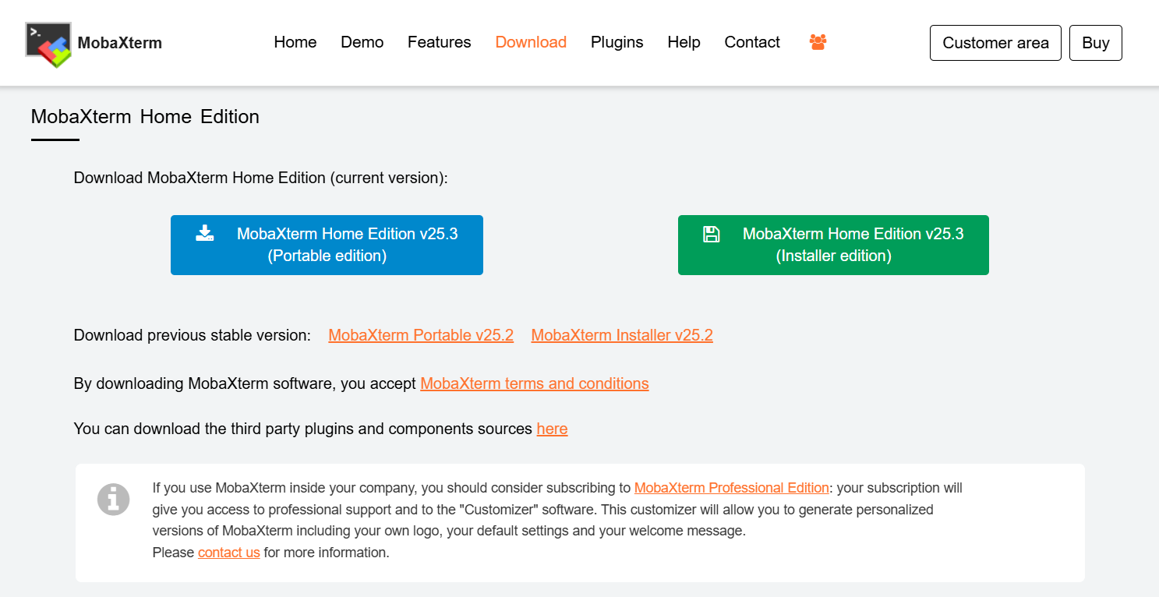This screenshot has width=1159, height=597.
Task: Click the Buy button
Action: click(x=1096, y=43)
